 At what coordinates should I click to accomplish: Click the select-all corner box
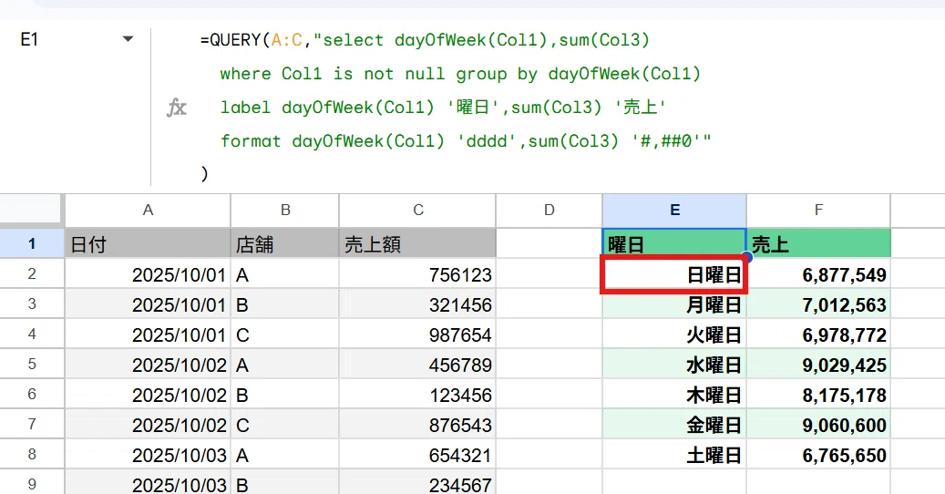pos(31,211)
